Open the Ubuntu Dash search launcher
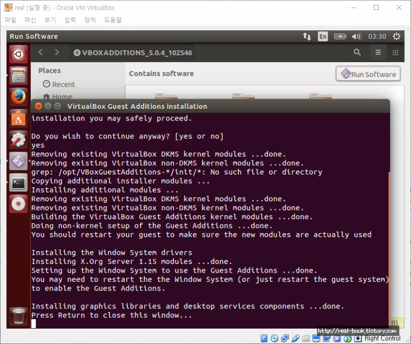 click(18, 54)
